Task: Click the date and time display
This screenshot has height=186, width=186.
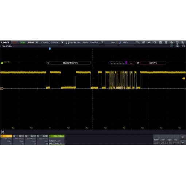Action: 166,143
